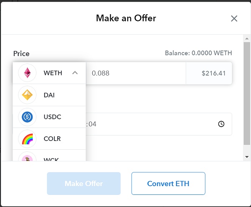Click the offer expiration time field
This screenshot has width=251, height=207.
151,124
